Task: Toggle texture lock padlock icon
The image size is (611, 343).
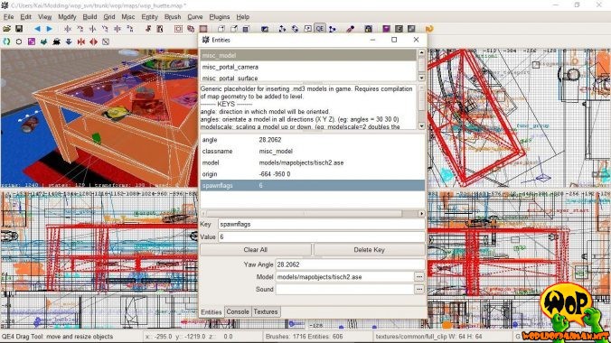Action: (368, 29)
